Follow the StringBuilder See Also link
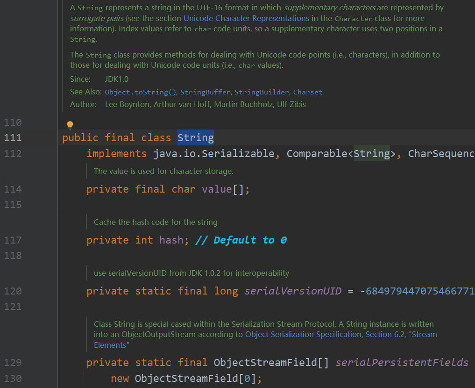This screenshot has height=388, width=475. tap(262, 92)
